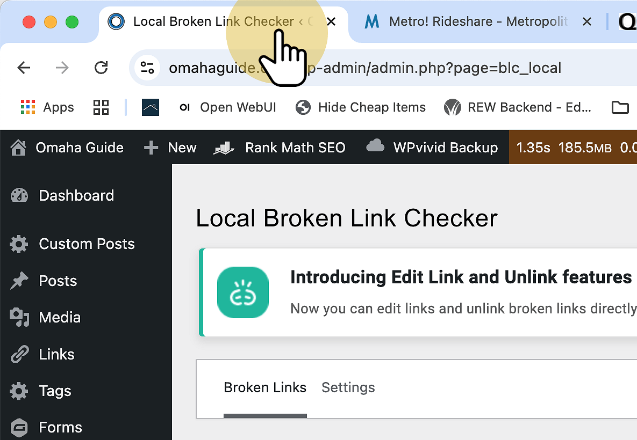The height and width of the screenshot is (440, 637).
Task: Reload the current page
Action: click(x=101, y=68)
